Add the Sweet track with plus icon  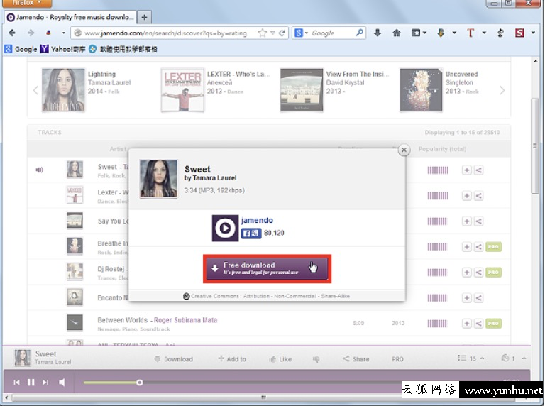pos(466,170)
